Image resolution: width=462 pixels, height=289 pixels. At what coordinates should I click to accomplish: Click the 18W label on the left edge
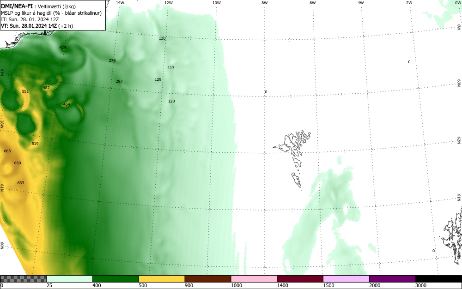coord(2,124)
